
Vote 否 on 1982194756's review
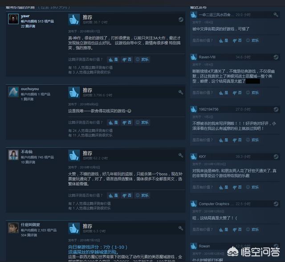point(237,140)
